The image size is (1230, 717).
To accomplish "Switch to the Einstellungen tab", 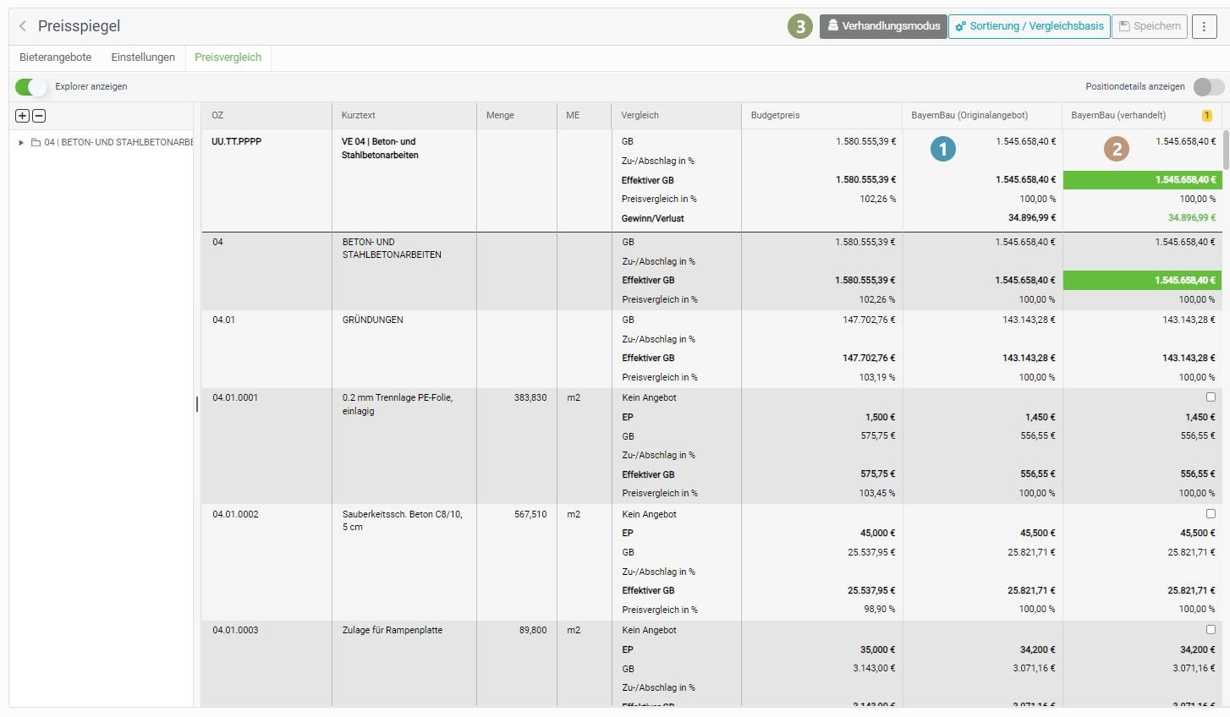I will click(143, 57).
